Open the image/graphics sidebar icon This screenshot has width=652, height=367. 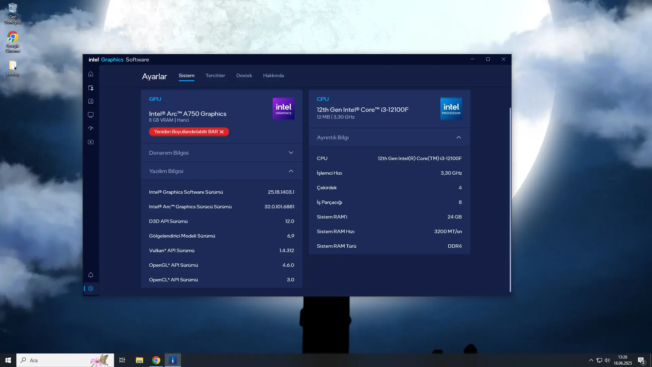tap(91, 101)
